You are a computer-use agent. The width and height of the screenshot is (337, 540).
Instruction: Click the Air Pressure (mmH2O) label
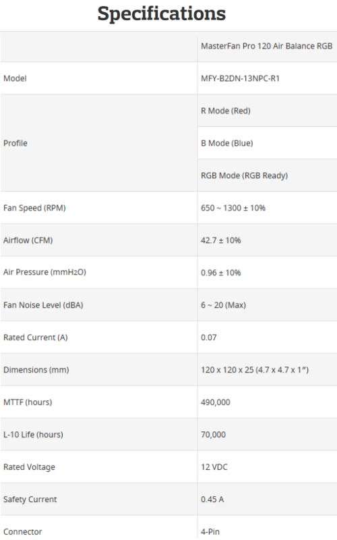(44, 273)
